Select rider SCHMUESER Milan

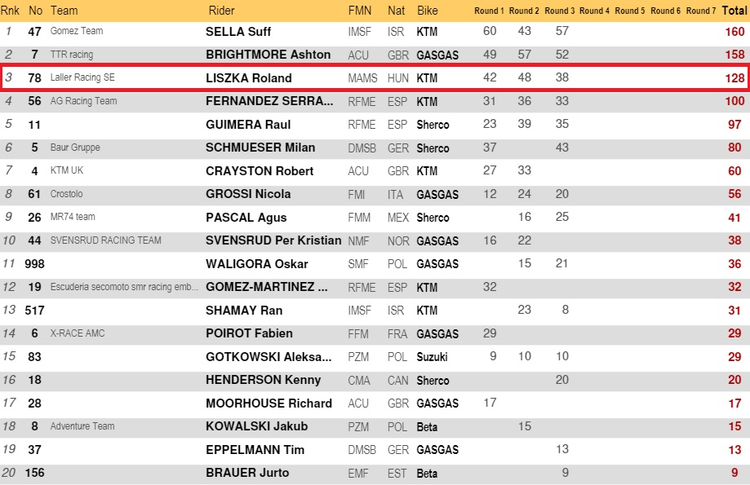coord(260,148)
